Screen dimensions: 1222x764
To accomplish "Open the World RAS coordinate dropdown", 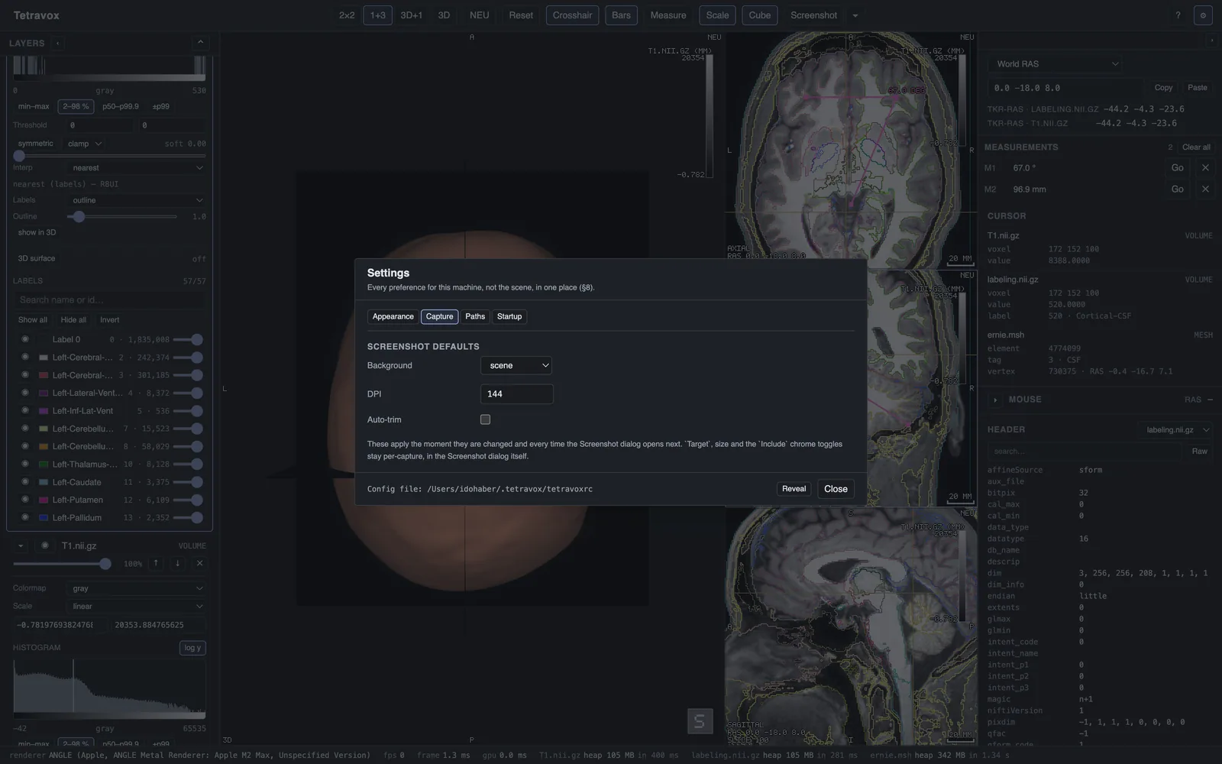I will [1056, 64].
